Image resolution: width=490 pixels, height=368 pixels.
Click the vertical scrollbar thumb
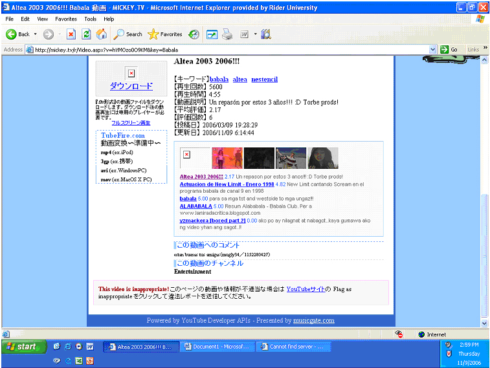tap(484, 256)
